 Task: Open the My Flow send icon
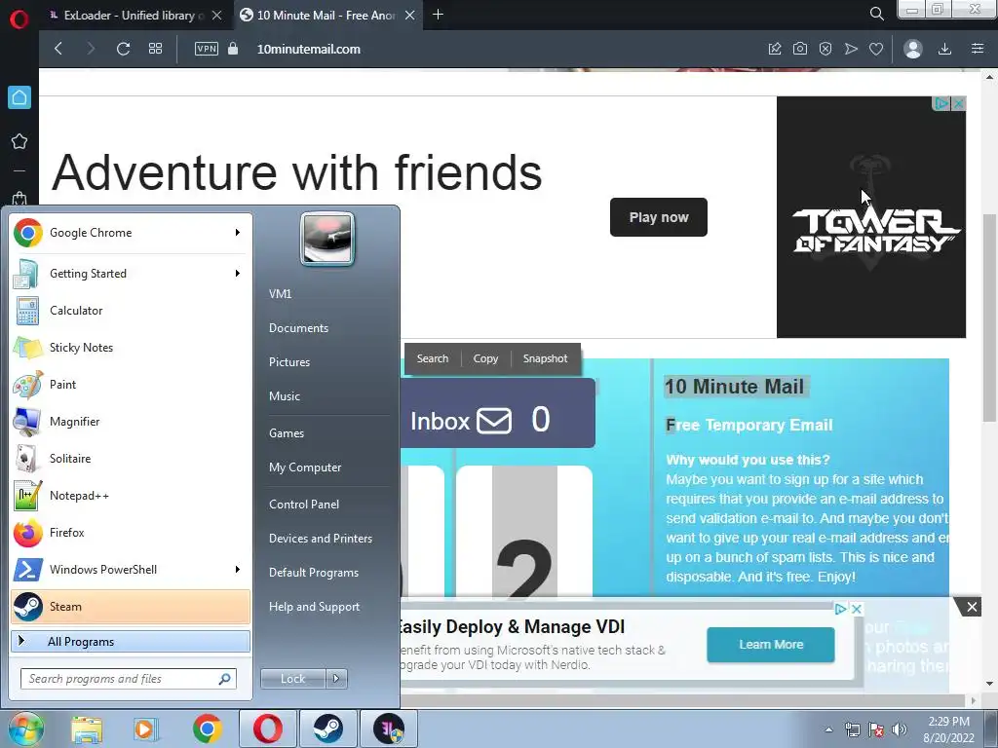click(x=851, y=49)
